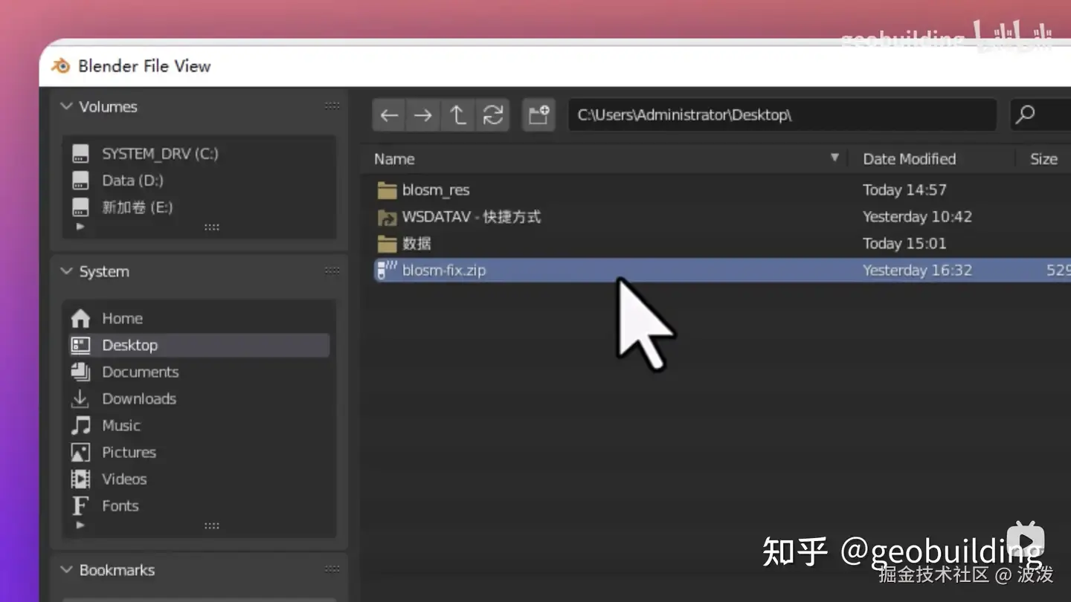
Task: Click the System list resize grip
Action: (x=212, y=525)
